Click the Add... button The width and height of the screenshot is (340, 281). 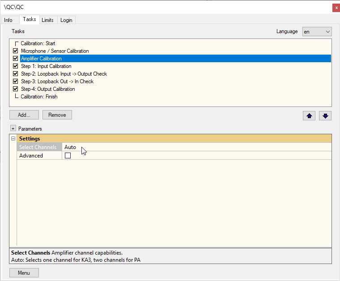(x=24, y=115)
